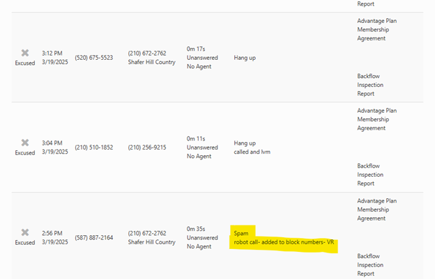Image resolution: width=435 pixels, height=279 pixels.
Task: Click the 0m 35s Unanswered duration entry
Action: pos(202,237)
